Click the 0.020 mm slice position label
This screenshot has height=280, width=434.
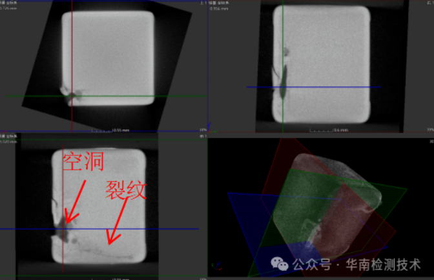(x=8, y=141)
